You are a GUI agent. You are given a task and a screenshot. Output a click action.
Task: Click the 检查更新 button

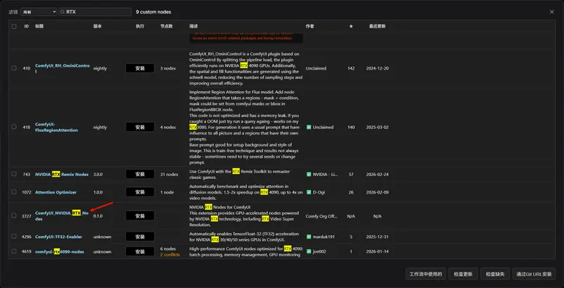coord(467,273)
